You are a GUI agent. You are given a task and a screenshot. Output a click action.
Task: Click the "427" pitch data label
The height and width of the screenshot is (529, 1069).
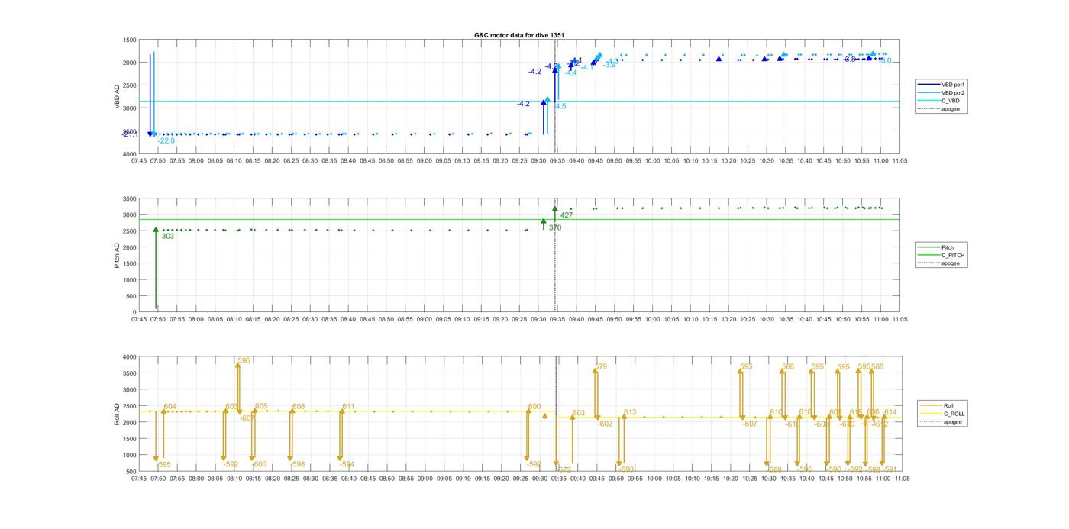click(567, 215)
